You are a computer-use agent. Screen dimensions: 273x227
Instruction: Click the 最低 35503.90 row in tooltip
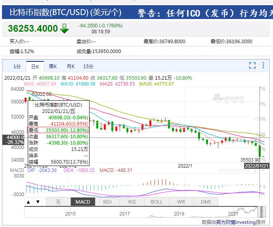(58, 130)
